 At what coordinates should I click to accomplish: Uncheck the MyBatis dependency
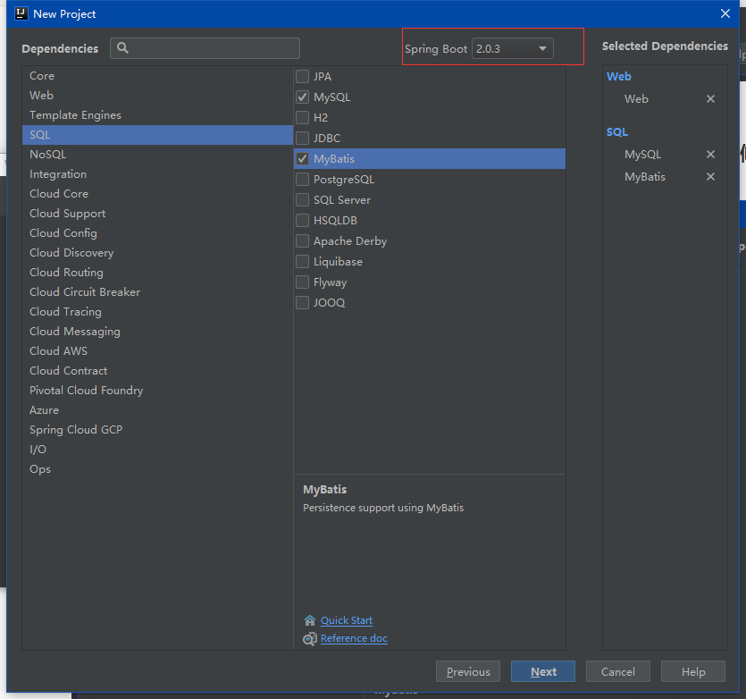[x=303, y=158]
